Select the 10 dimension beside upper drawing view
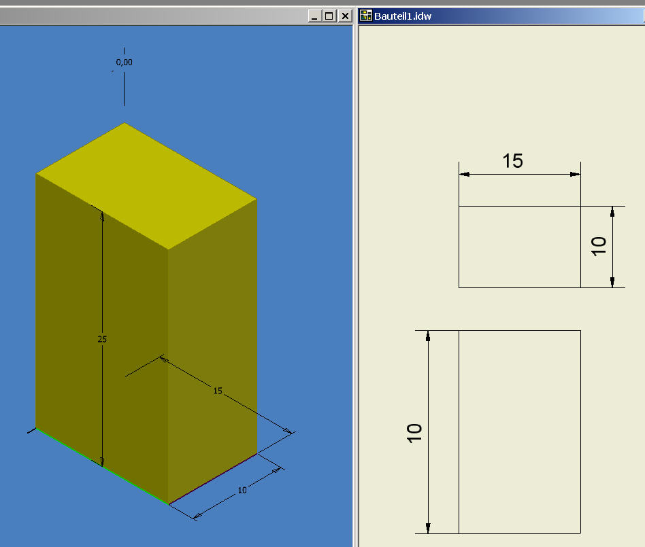 pyautogui.click(x=599, y=247)
